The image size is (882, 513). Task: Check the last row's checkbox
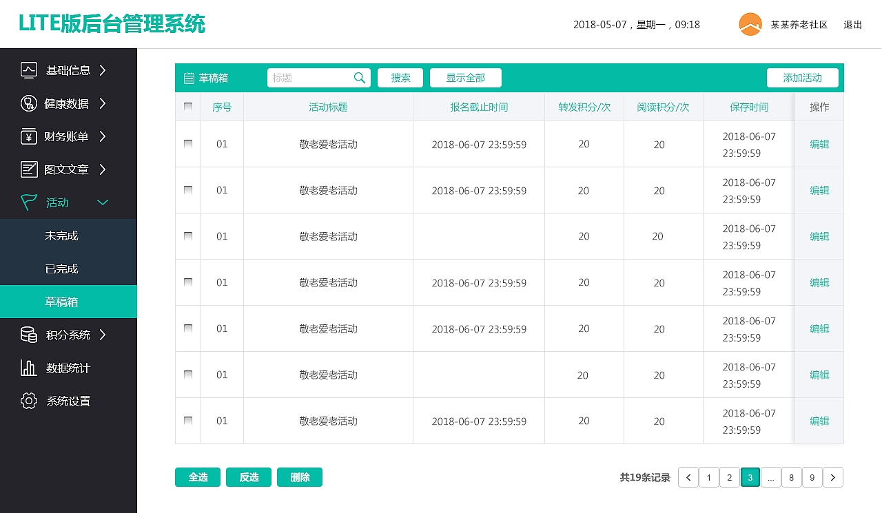click(187, 421)
